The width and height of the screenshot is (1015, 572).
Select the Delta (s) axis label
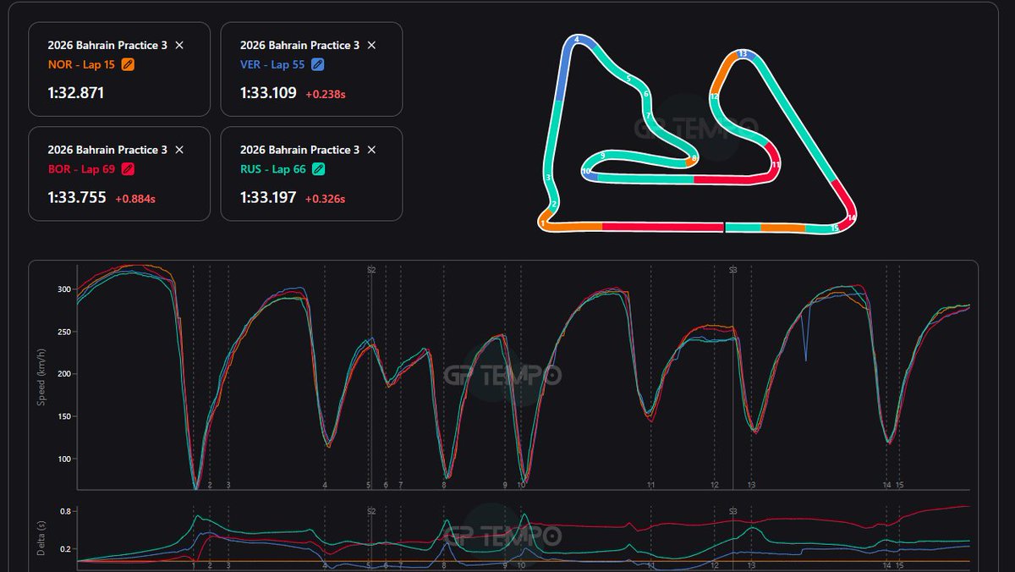(x=39, y=539)
